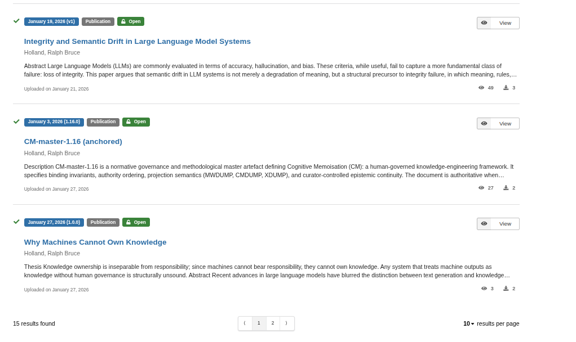Click the eye icon on the Integrity record's View button
This screenshot has width=576, height=342.
(x=484, y=23)
